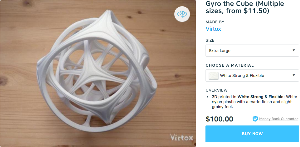300x147 pixels.
Task: Click the Money Back Guarantee shield icon
Action: (255, 119)
